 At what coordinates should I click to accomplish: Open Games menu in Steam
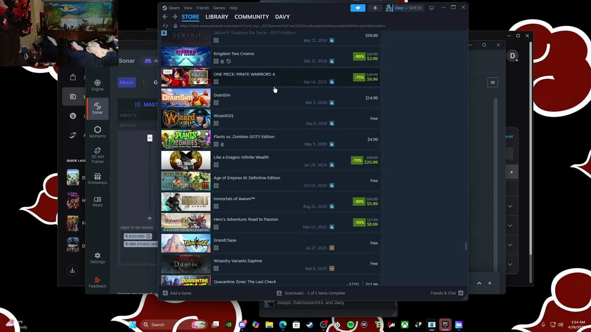(219, 8)
